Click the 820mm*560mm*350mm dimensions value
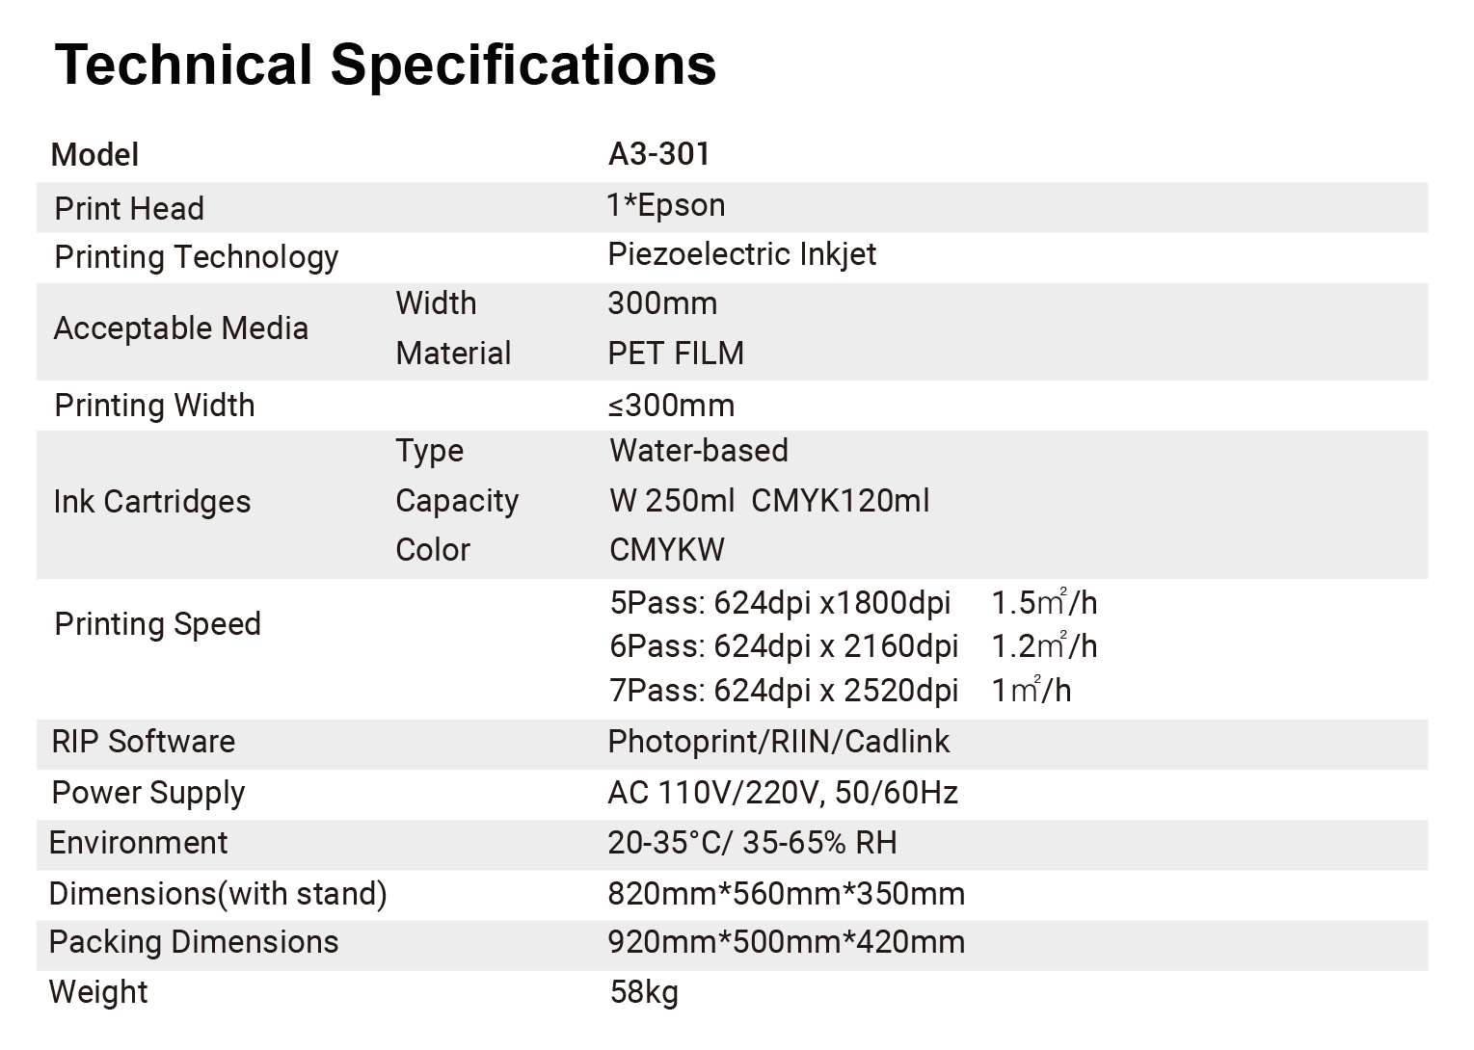 (786, 894)
